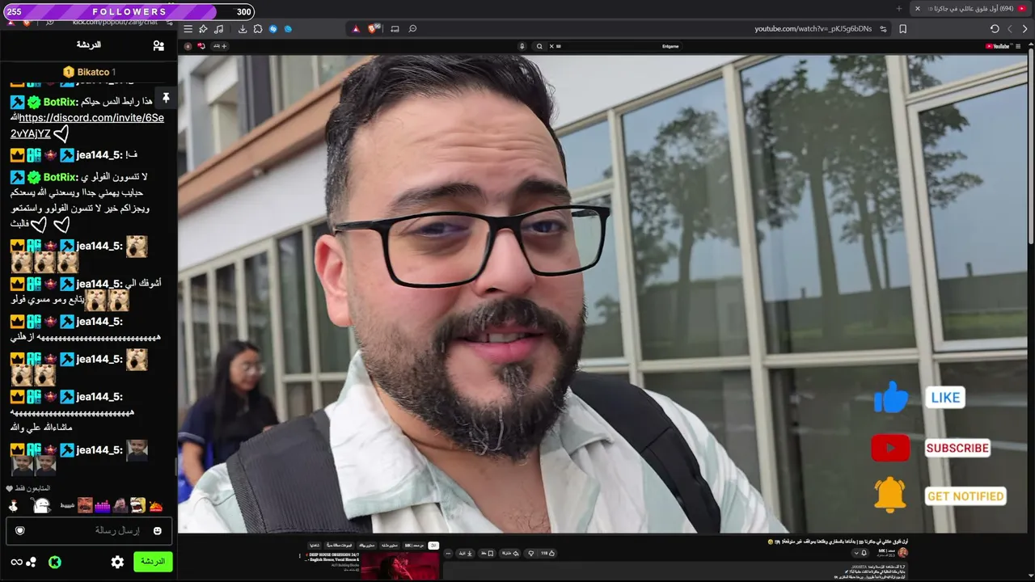The height and width of the screenshot is (582, 1035).
Task: Click the followers goal progress bar
Action: click(x=129, y=12)
